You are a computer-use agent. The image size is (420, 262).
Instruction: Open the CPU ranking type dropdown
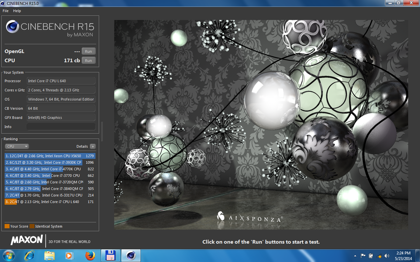17,146
